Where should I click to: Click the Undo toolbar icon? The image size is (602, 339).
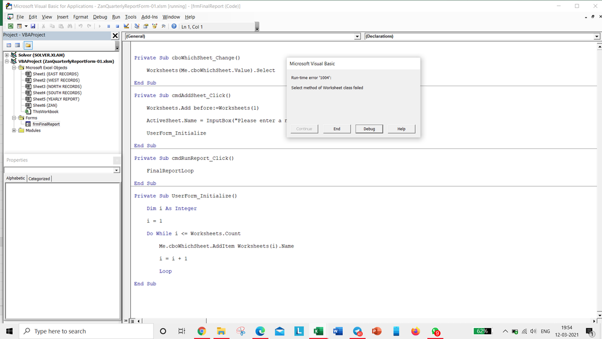(80, 26)
